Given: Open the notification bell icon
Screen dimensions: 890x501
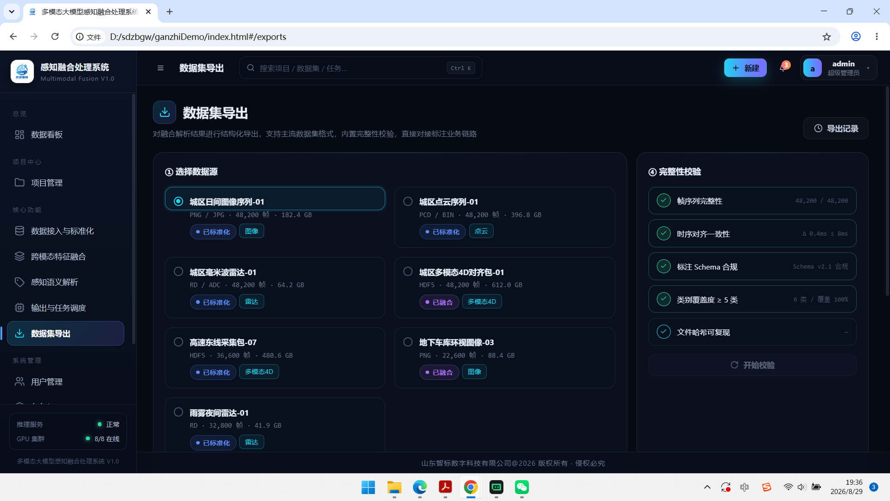Looking at the screenshot, I should (783, 68).
